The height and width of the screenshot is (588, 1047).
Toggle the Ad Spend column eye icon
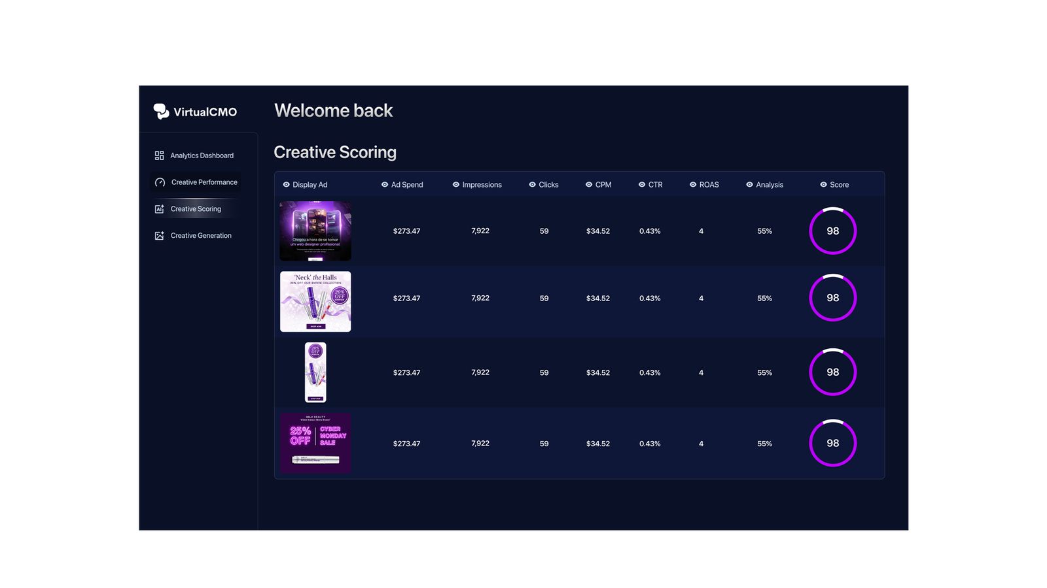point(385,185)
